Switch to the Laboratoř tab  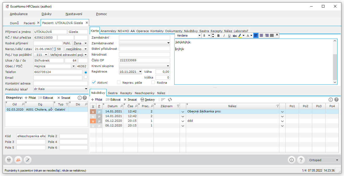[241, 31]
